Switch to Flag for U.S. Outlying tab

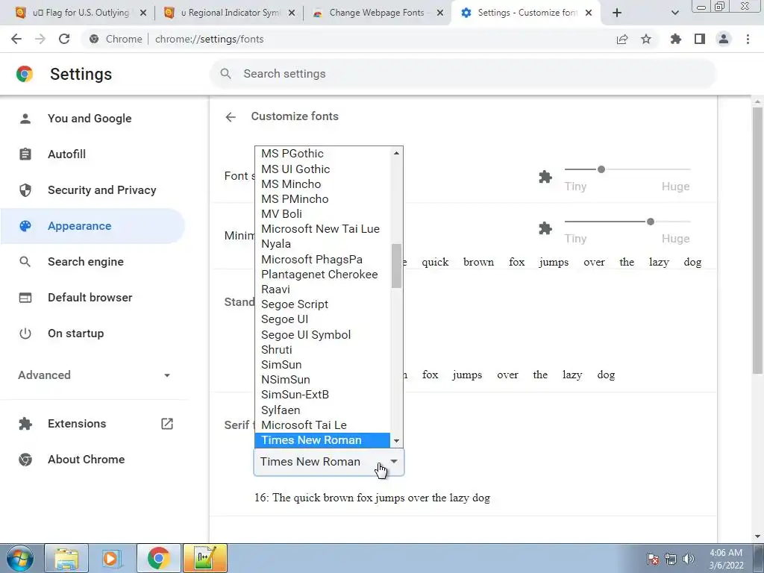pyautogui.click(x=81, y=13)
